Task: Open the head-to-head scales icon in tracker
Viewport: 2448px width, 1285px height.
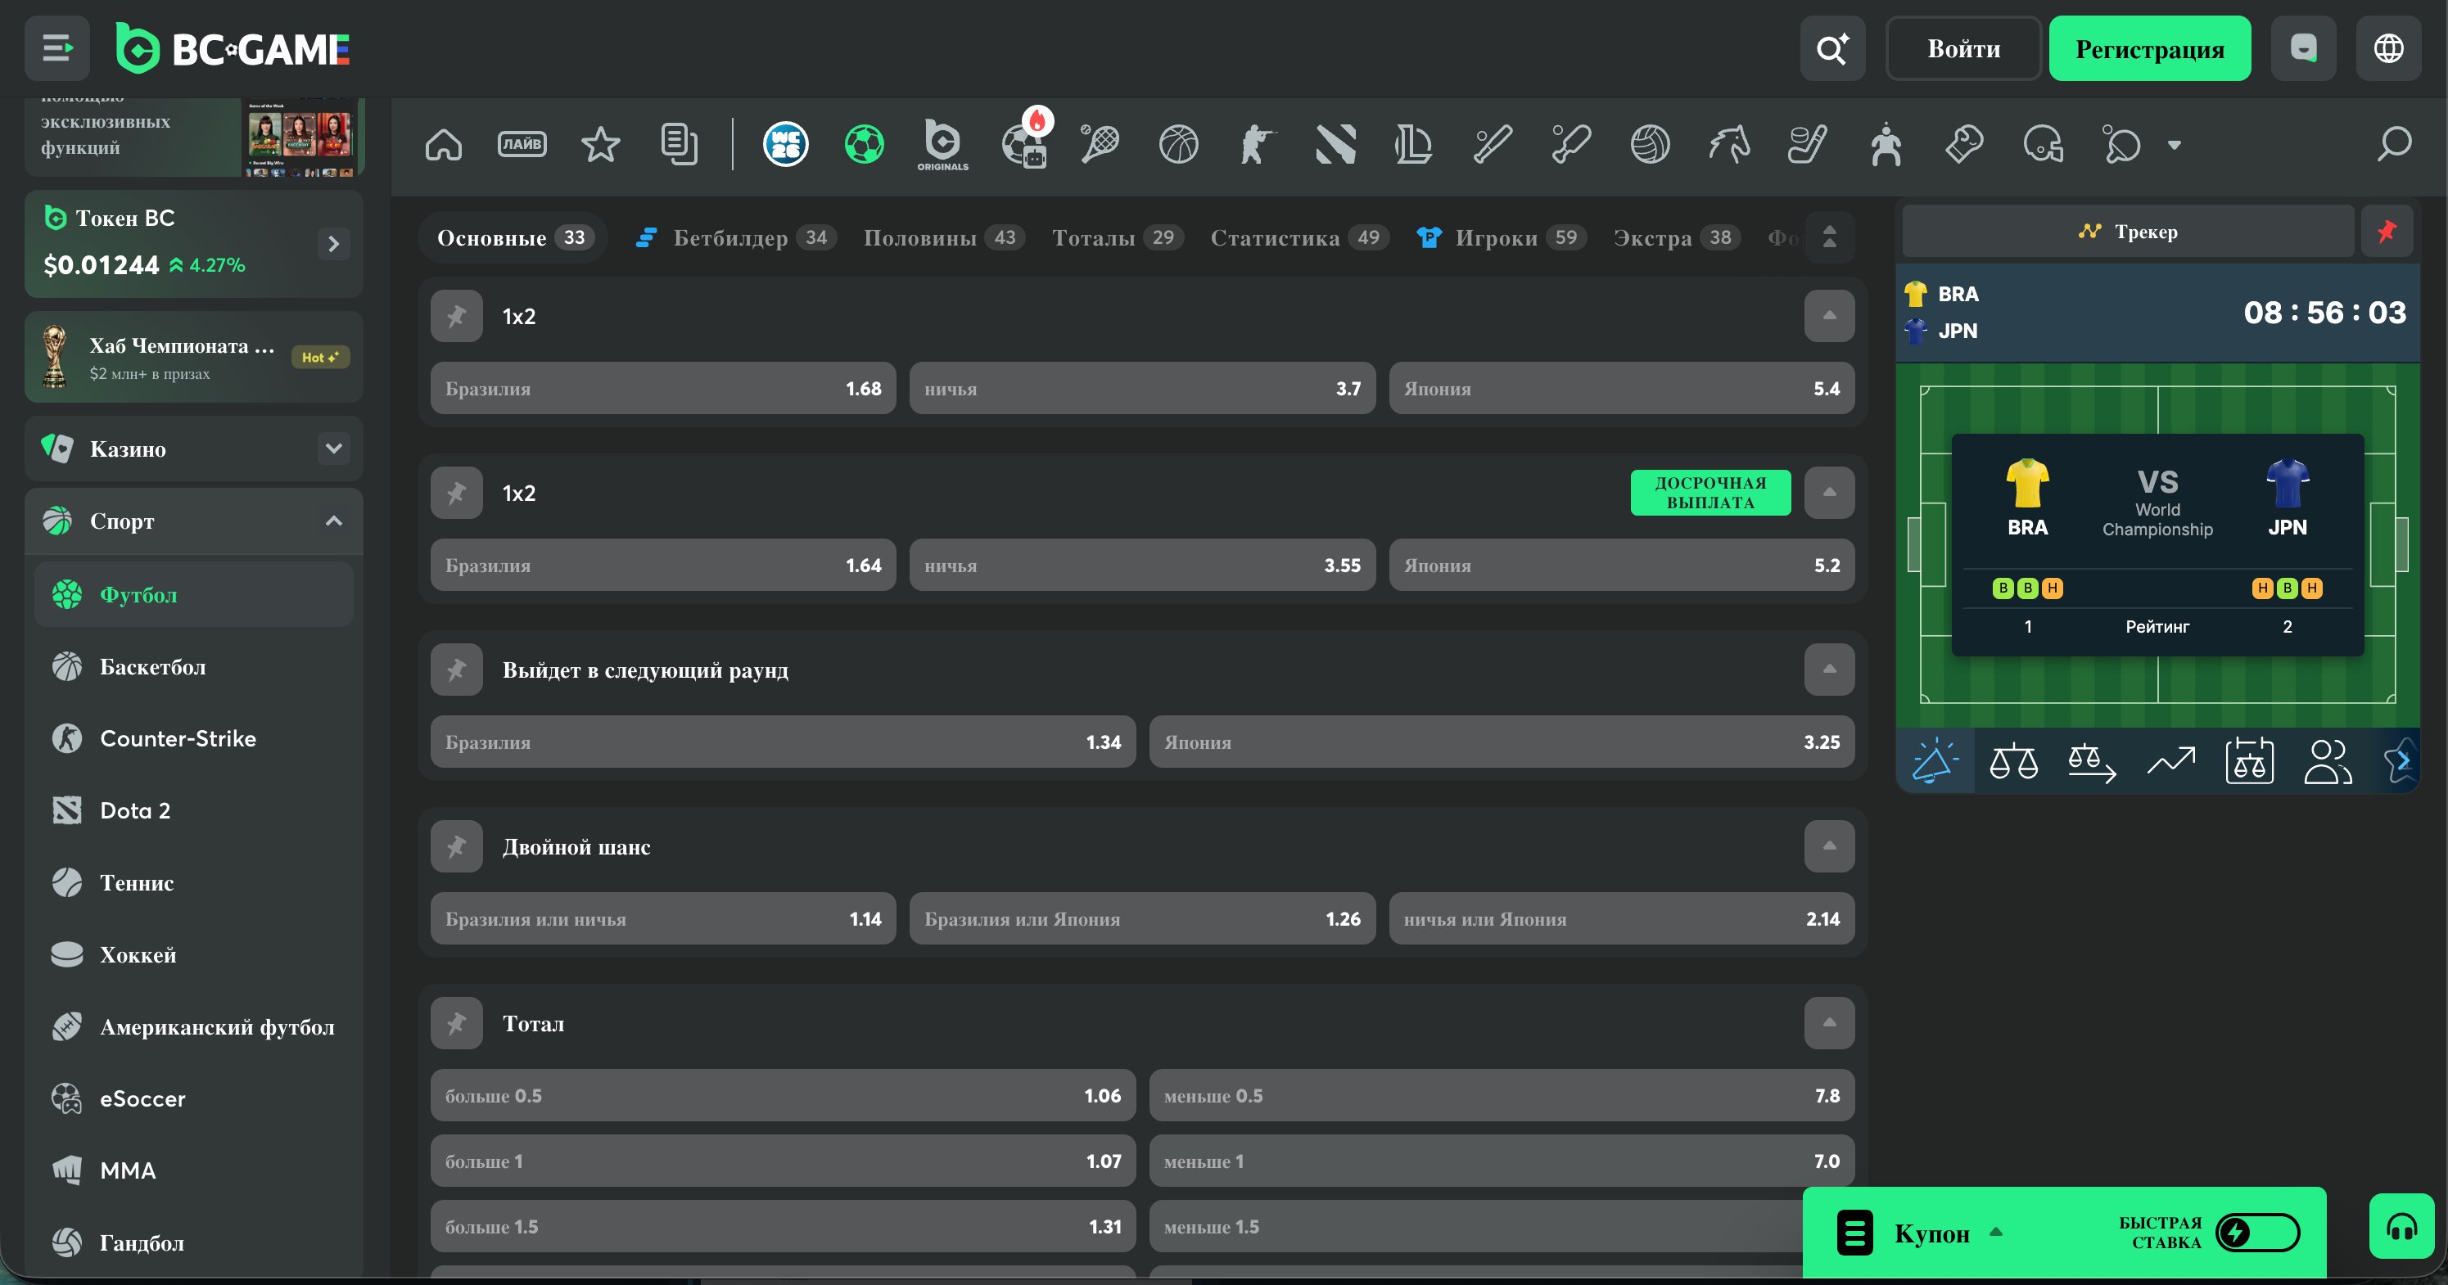Action: point(2014,762)
